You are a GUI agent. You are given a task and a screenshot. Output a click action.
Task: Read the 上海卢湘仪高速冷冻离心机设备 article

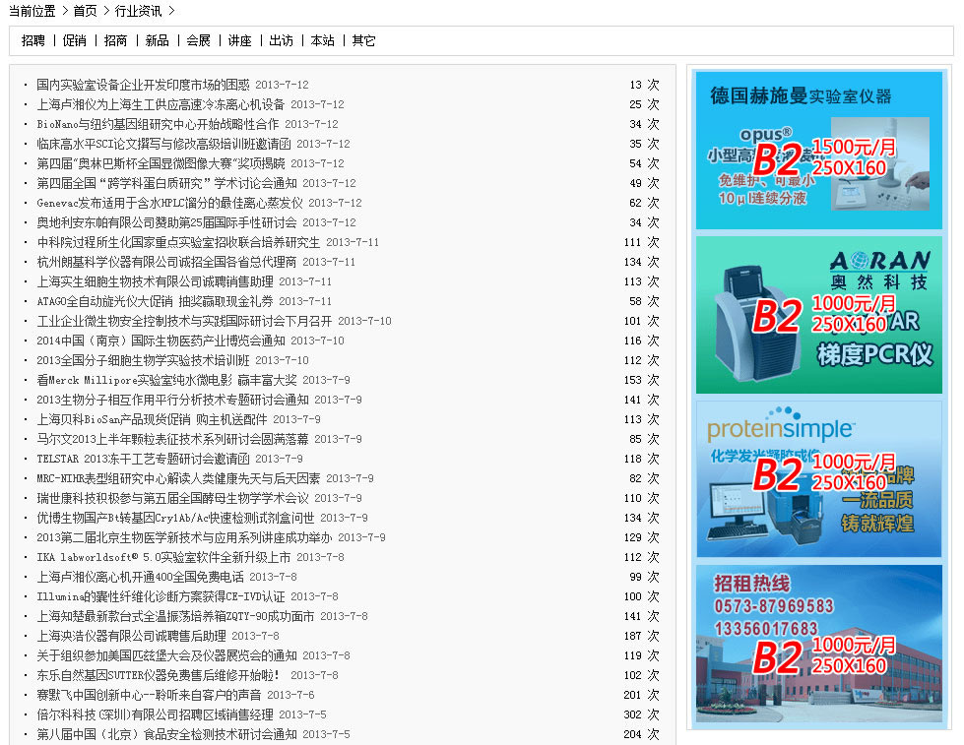161,104
